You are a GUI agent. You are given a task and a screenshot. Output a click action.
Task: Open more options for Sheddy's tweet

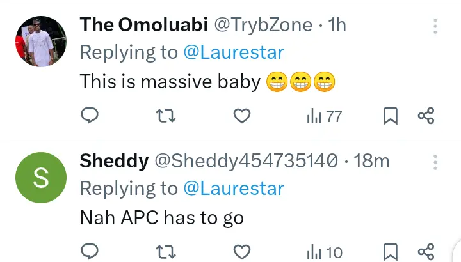click(x=435, y=162)
